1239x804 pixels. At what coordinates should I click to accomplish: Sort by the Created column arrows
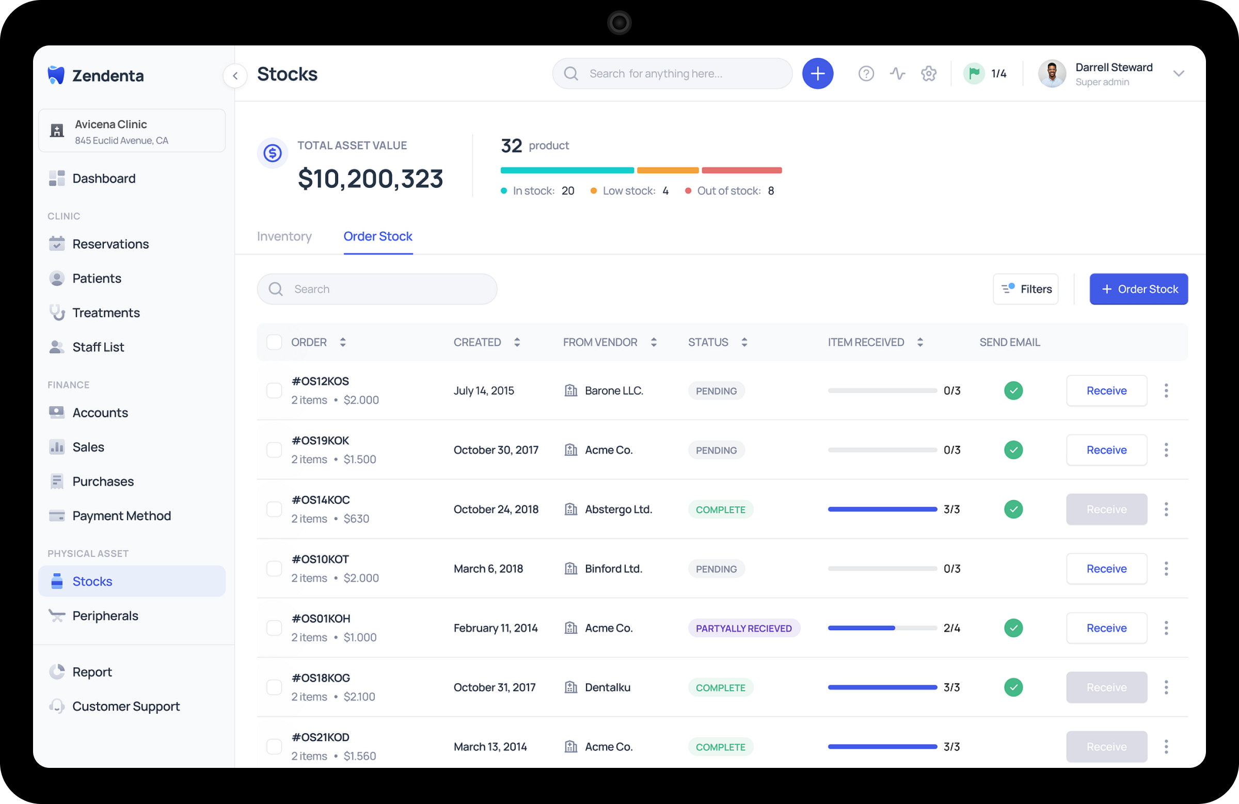(517, 343)
